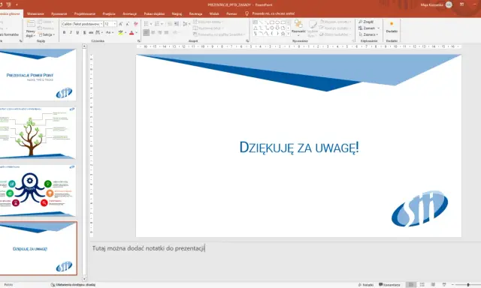Increase the list indent level
The height and width of the screenshot is (288, 481).
[177, 24]
